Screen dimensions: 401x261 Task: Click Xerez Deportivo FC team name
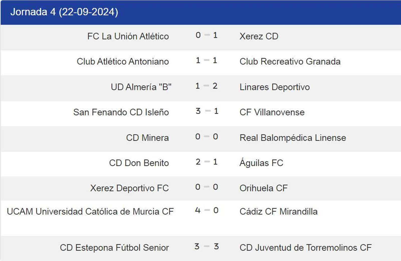click(x=129, y=188)
